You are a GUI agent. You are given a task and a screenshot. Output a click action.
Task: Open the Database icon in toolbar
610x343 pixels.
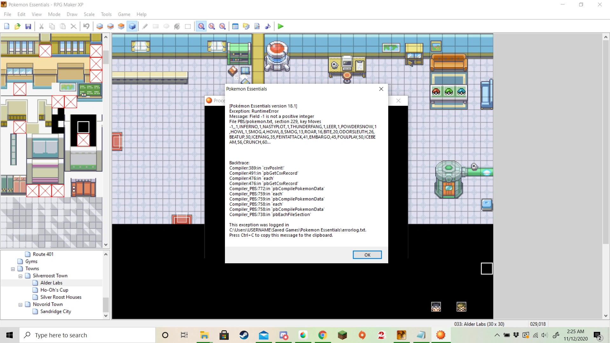coord(235,26)
